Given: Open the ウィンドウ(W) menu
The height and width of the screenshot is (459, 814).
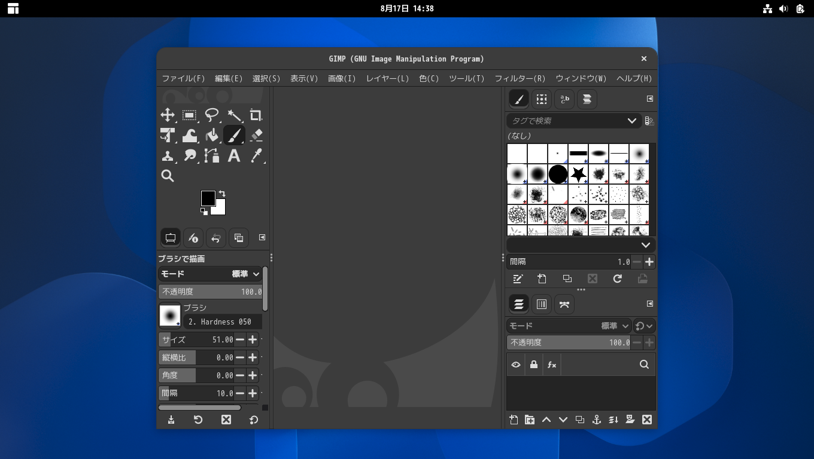Looking at the screenshot, I should click(x=581, y=78).
